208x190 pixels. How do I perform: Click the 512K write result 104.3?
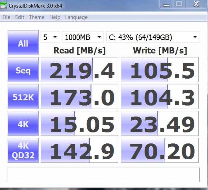[160, 97]
